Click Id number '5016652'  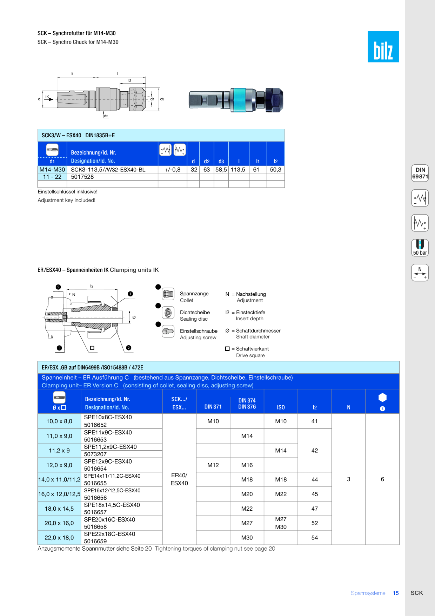(x=95, y=425)
